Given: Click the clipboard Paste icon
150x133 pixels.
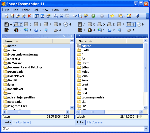Looking at the screenshot, I should pyautogui.click(x=67, y=16).
